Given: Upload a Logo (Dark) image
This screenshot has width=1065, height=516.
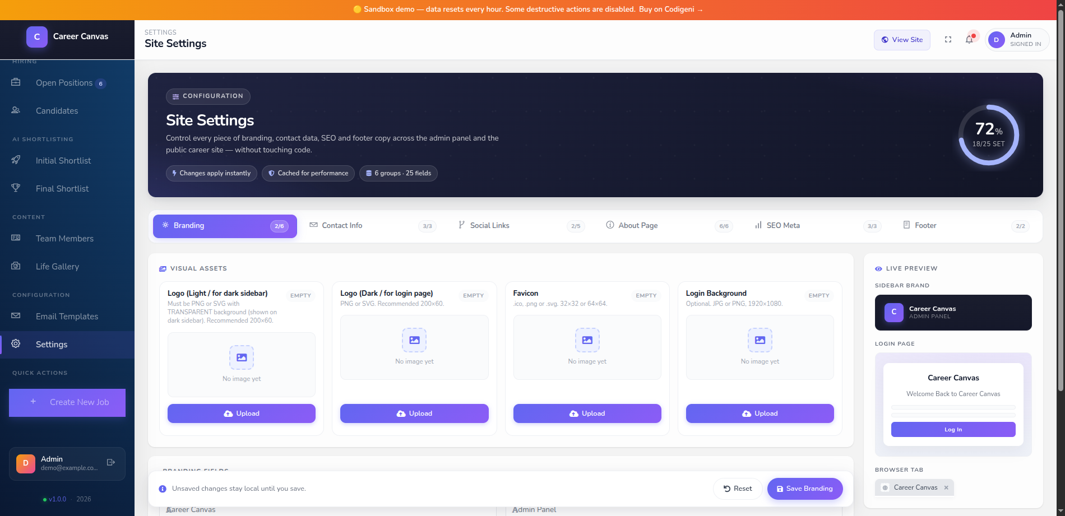Looking at the screenshot, I should click(x=414, y=413).
